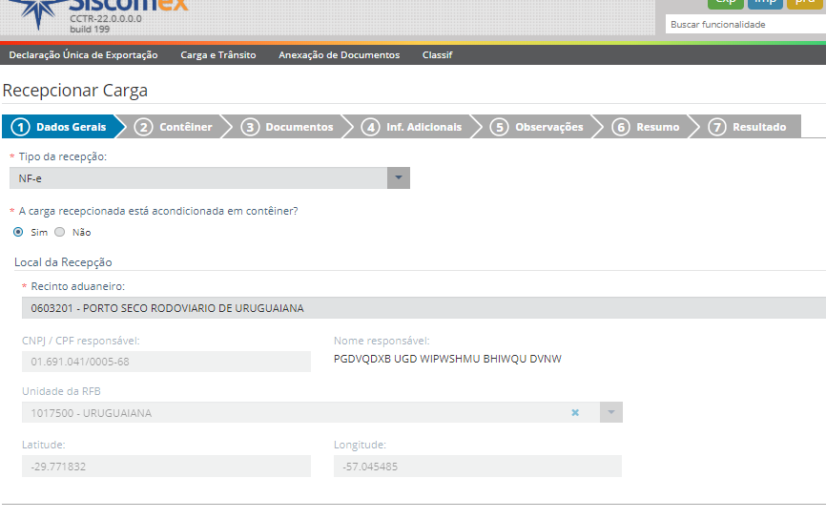Click the Longitude field
The image size is (826, 519).
click(x=478, y=467)
